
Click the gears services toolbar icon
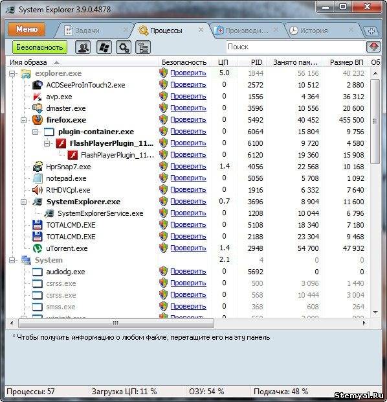(x=124, y=47)
